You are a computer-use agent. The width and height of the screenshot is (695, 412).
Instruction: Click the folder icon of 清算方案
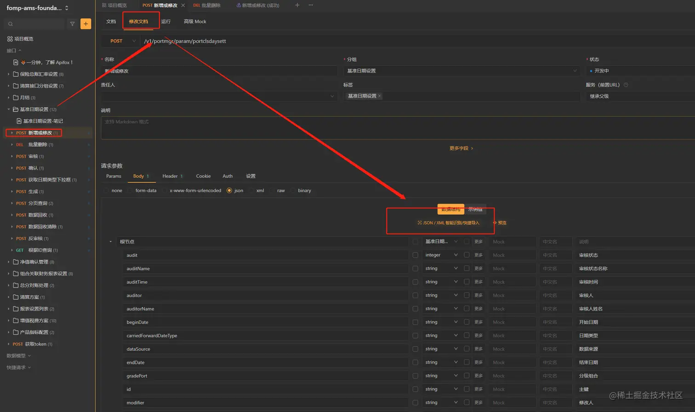(x=16, y=297)
